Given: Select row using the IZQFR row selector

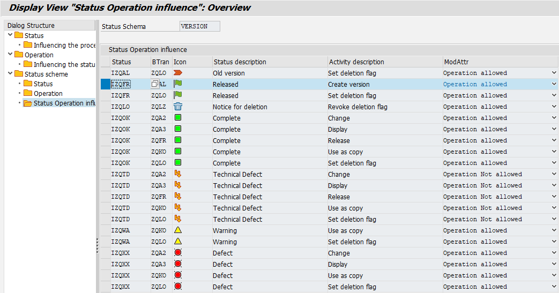Looking at the screenshot, I should pos(105,84).
